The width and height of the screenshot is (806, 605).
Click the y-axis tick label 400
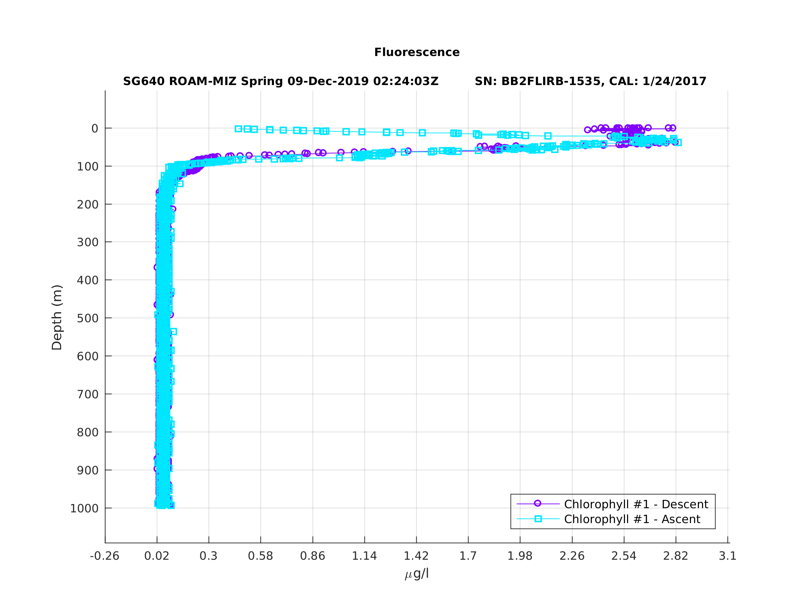click(87, 280)
